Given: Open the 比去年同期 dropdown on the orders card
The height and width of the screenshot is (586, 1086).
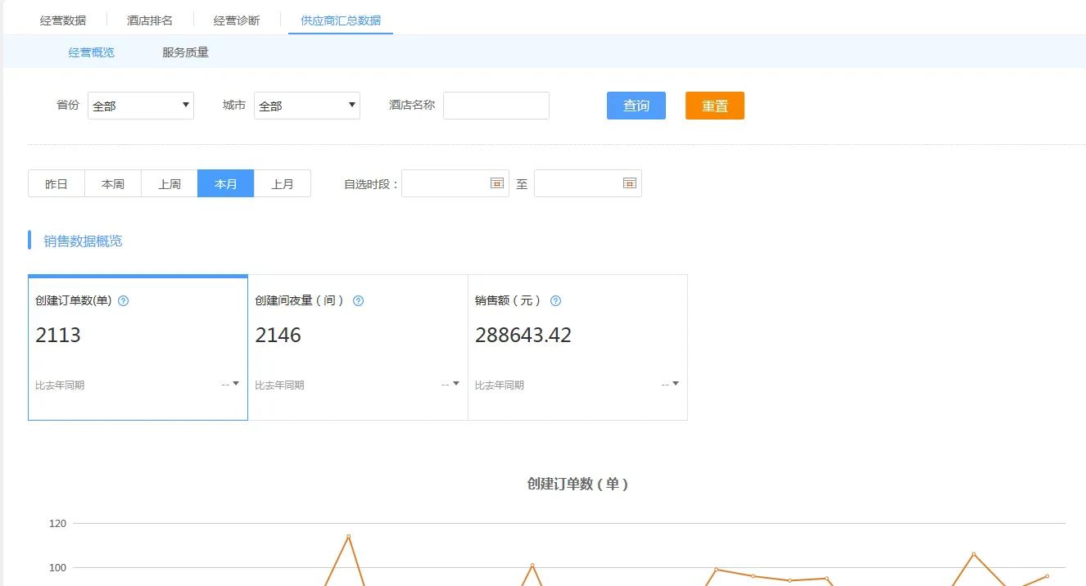Looking at the screenshot, I should [x=234, y=383].
